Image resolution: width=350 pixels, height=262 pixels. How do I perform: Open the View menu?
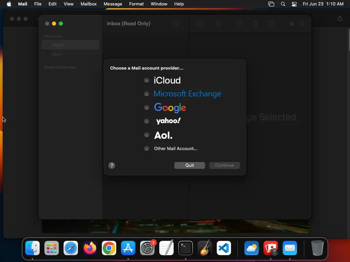point(68,4)
